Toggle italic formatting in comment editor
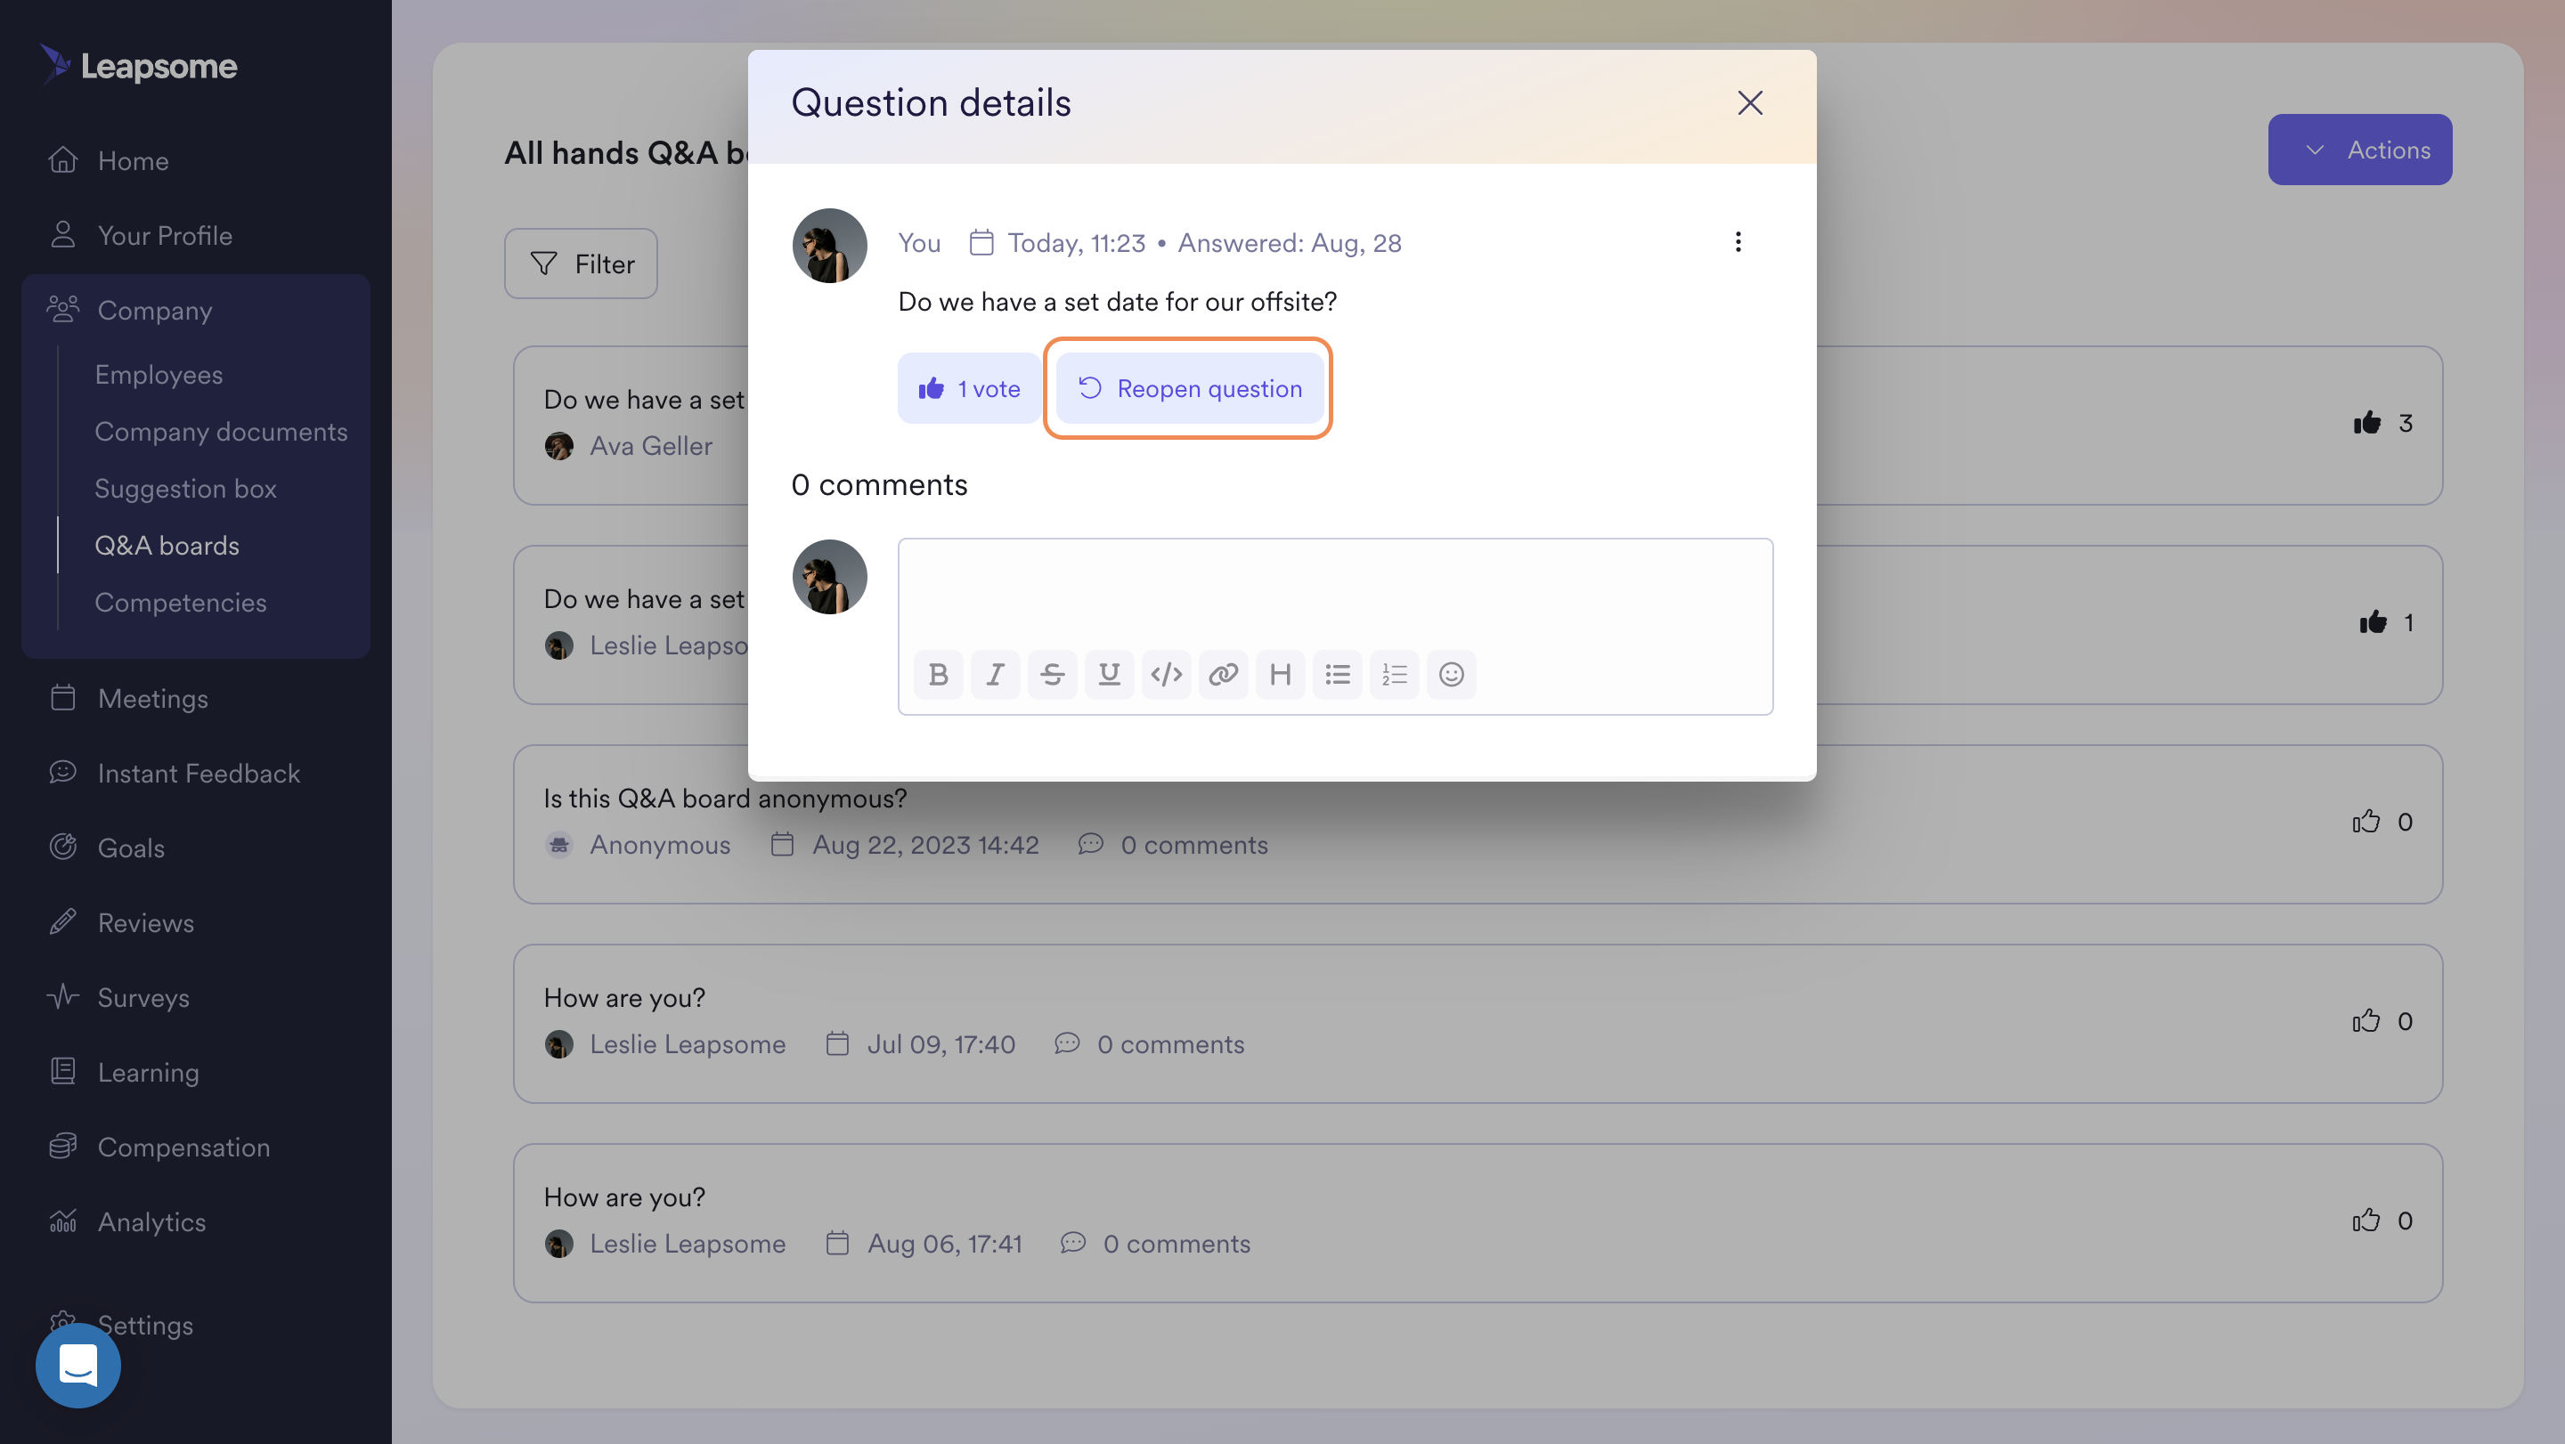The height and width of the screenshot is (1444, 2565). tap(995, 675)
